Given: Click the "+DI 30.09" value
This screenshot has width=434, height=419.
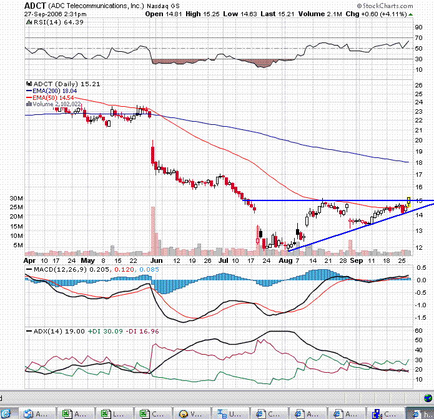Looking at the screenshot, I should click(105, 331).
